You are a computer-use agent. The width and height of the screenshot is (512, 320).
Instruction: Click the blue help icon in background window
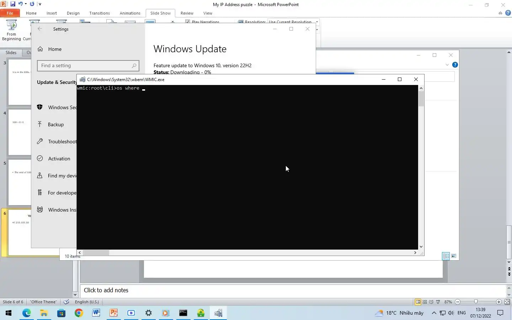coord(455,65)
